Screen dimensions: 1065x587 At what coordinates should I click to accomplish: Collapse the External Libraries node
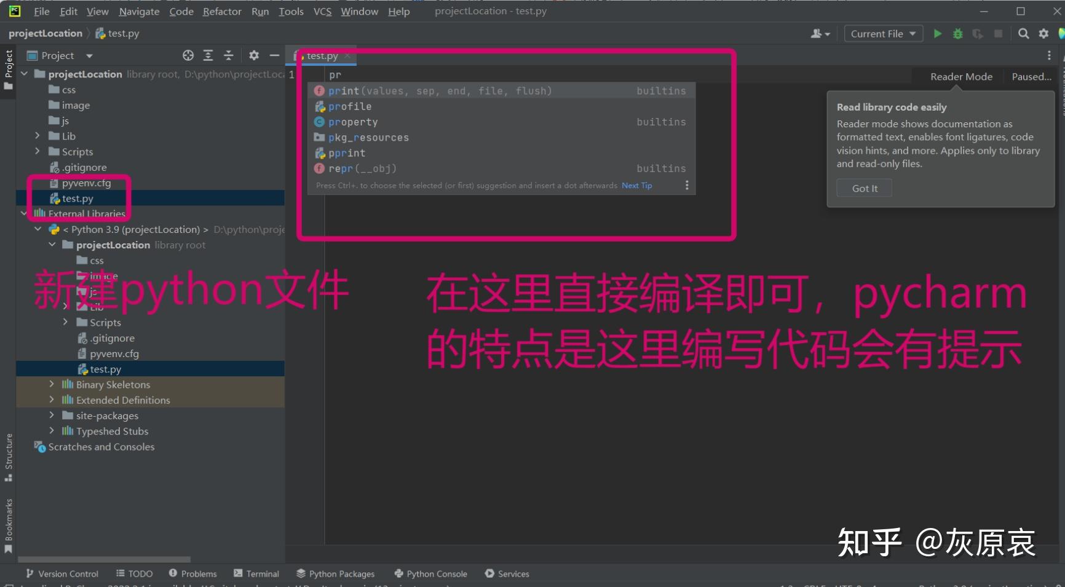[23, 213]
